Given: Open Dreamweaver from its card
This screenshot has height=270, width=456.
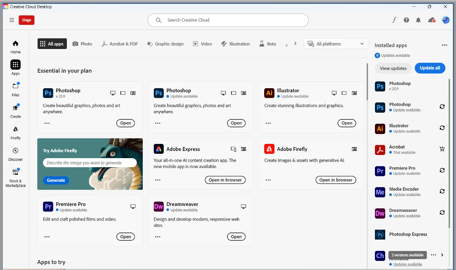Looking at the screenshot, I should point(236,236).
